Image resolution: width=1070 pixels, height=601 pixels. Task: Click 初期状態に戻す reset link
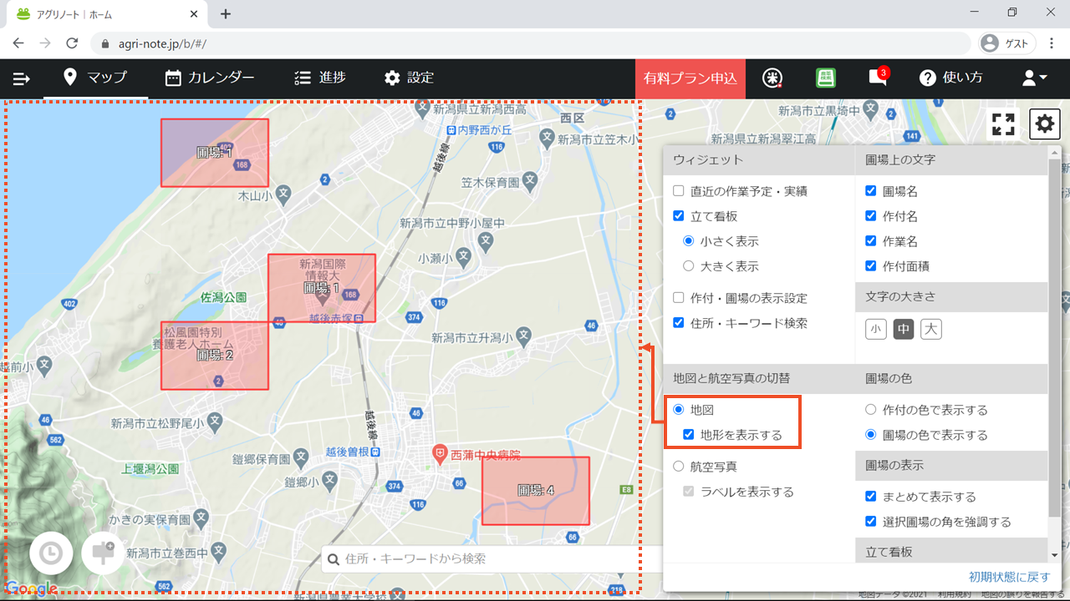click(x=1009, y=577)
